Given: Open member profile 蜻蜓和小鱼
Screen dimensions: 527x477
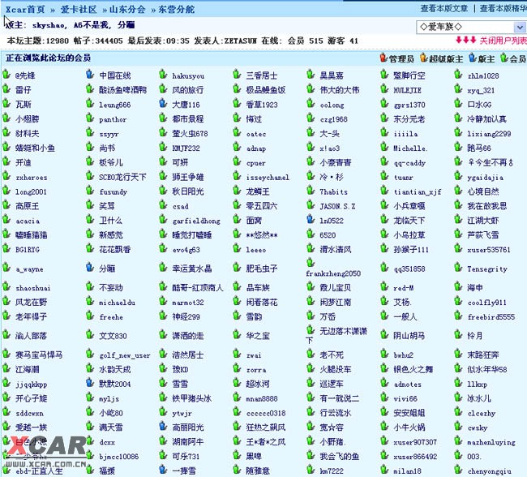Looking at the screenshot, I should coord(35,148).
